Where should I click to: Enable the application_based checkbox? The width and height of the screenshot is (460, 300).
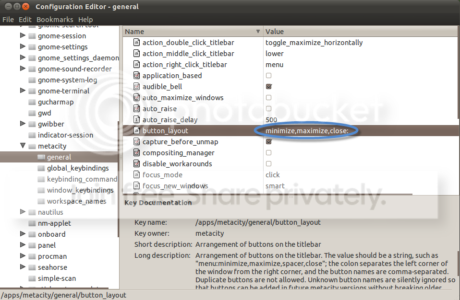(269, 76)
